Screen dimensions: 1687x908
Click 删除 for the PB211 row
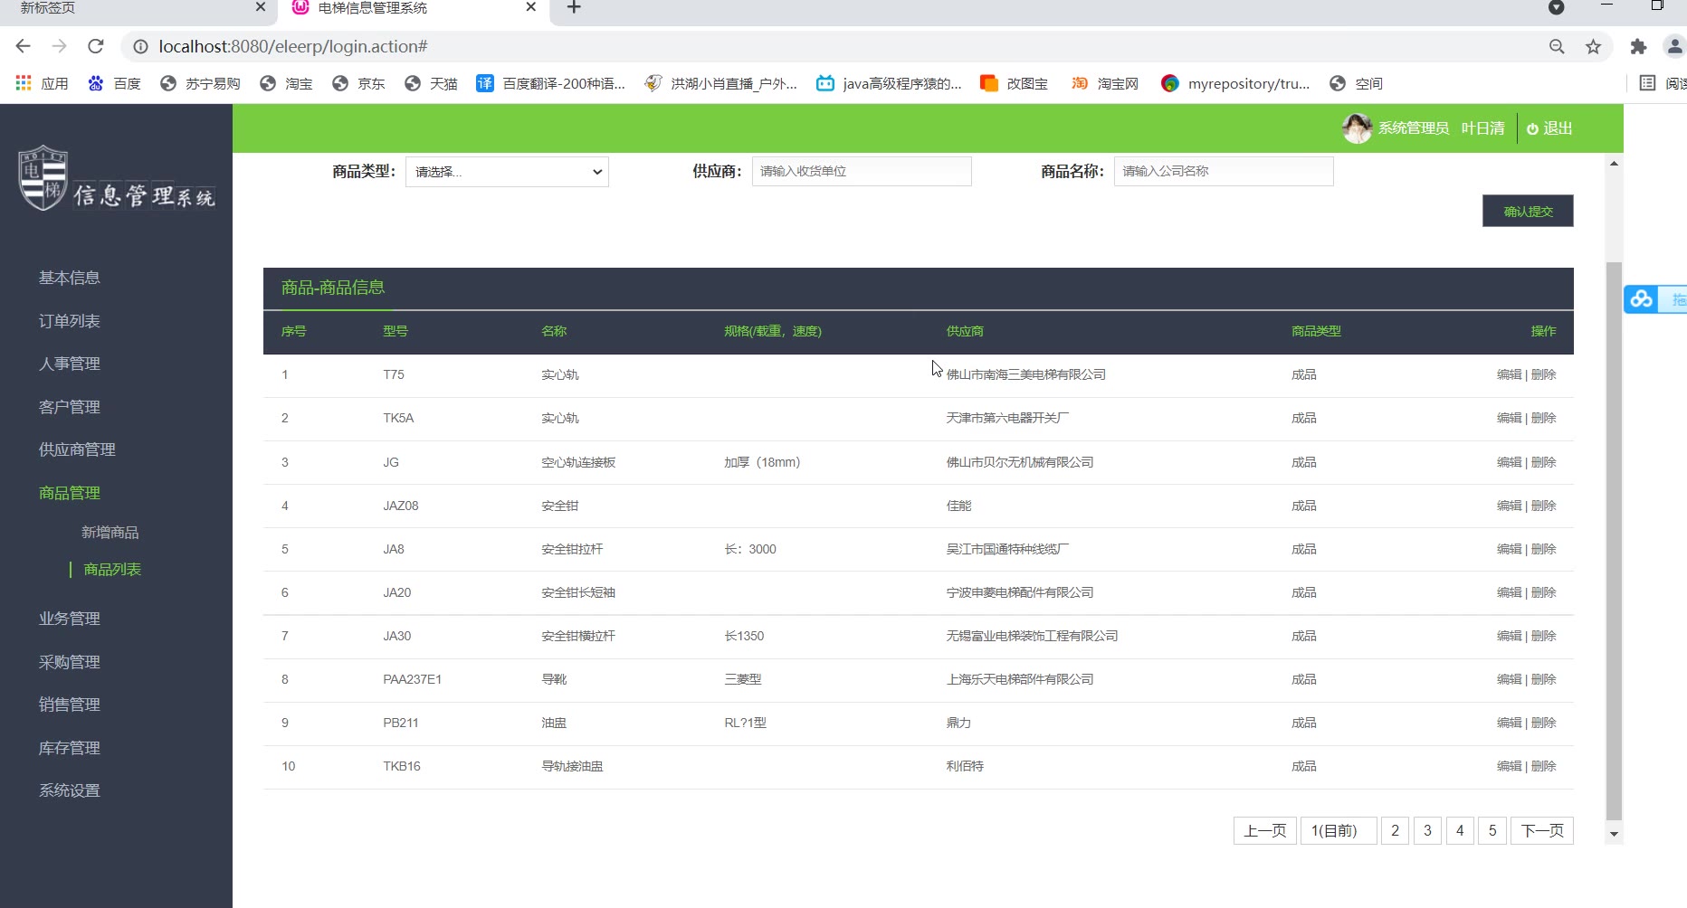click(x=1544, y=723)
